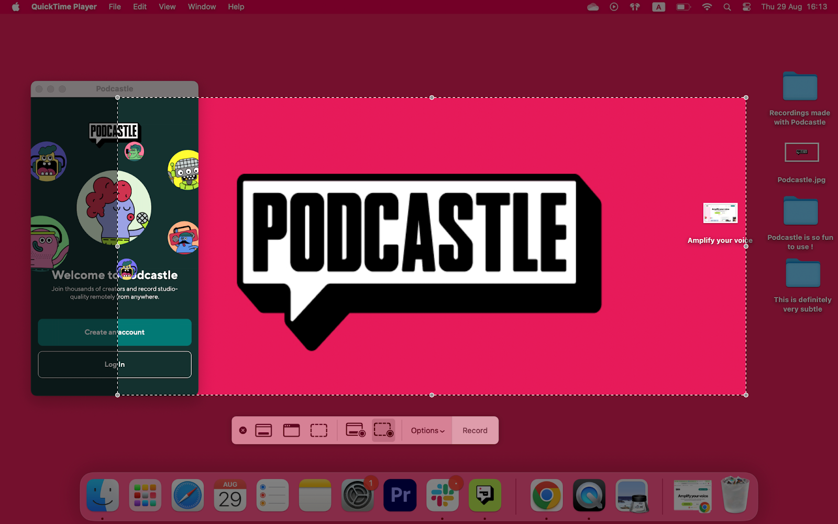Open Launchpad in the Dock
838x524 pixels.
tap(145, 495)
